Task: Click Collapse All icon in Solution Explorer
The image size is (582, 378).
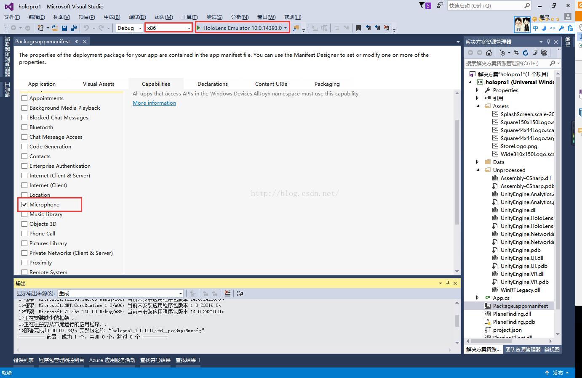Action: 535,53
